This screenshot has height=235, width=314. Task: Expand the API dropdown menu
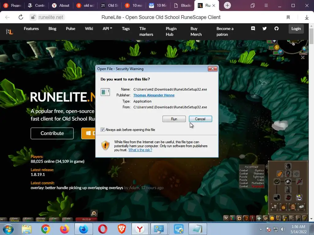[x=107, y=28]
